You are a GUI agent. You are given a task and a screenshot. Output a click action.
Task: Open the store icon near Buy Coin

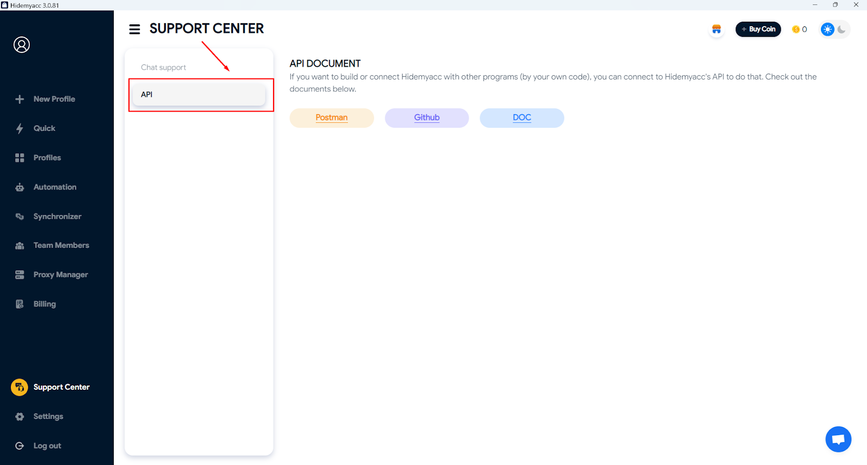point(716,29)
